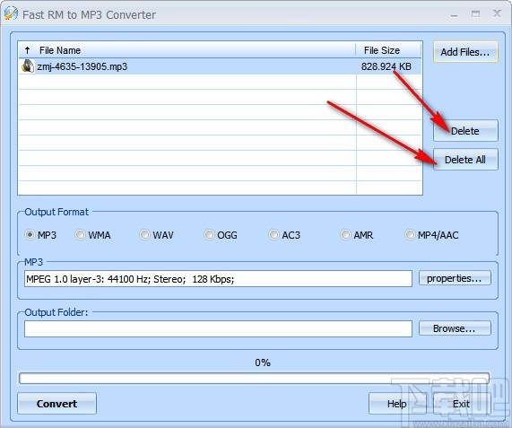Viewport: 512px width, 428px height.
Task: Click Delete All to clear the list
Action: coord(465,160)
